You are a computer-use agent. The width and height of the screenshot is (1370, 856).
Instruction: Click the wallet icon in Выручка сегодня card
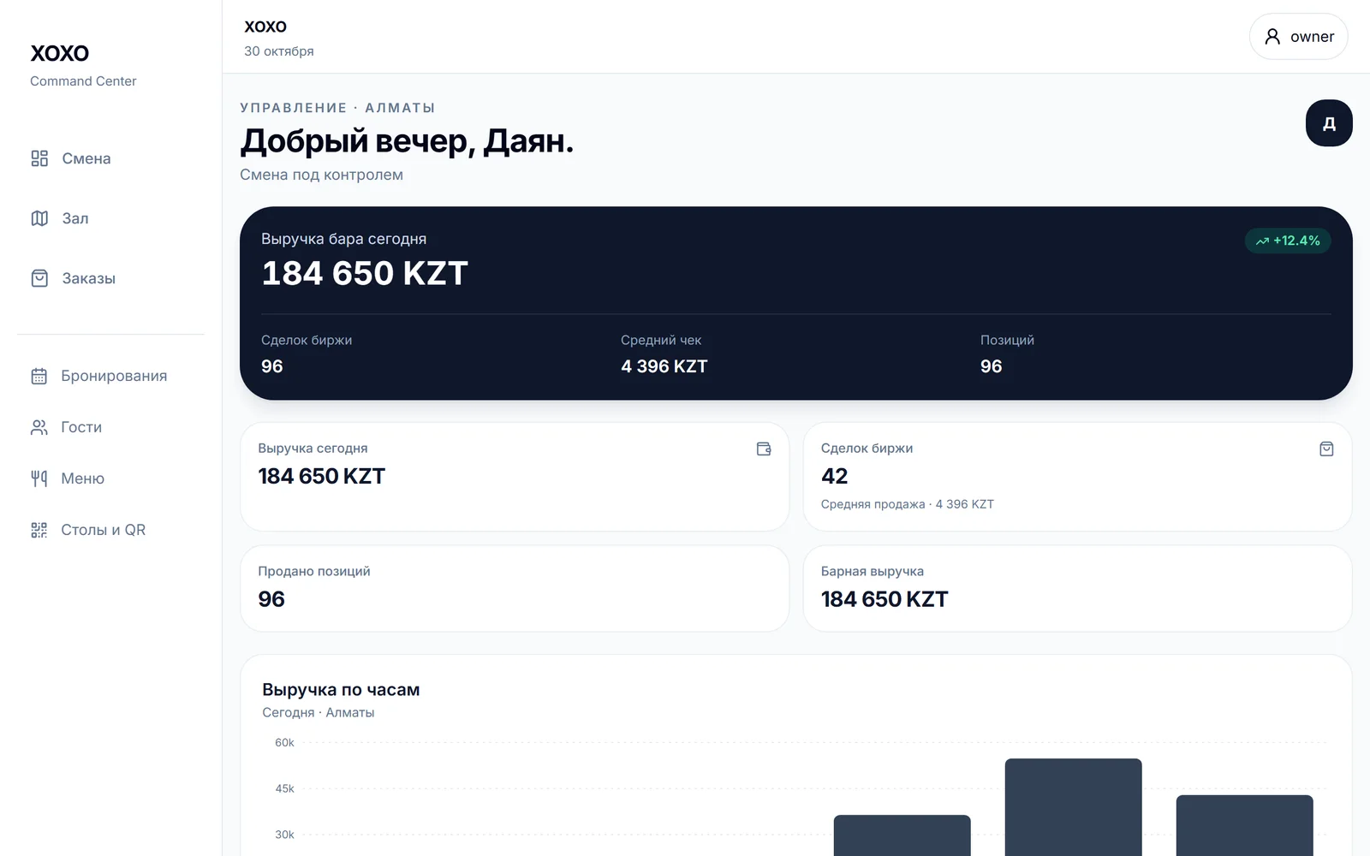(x=764, y=449)
